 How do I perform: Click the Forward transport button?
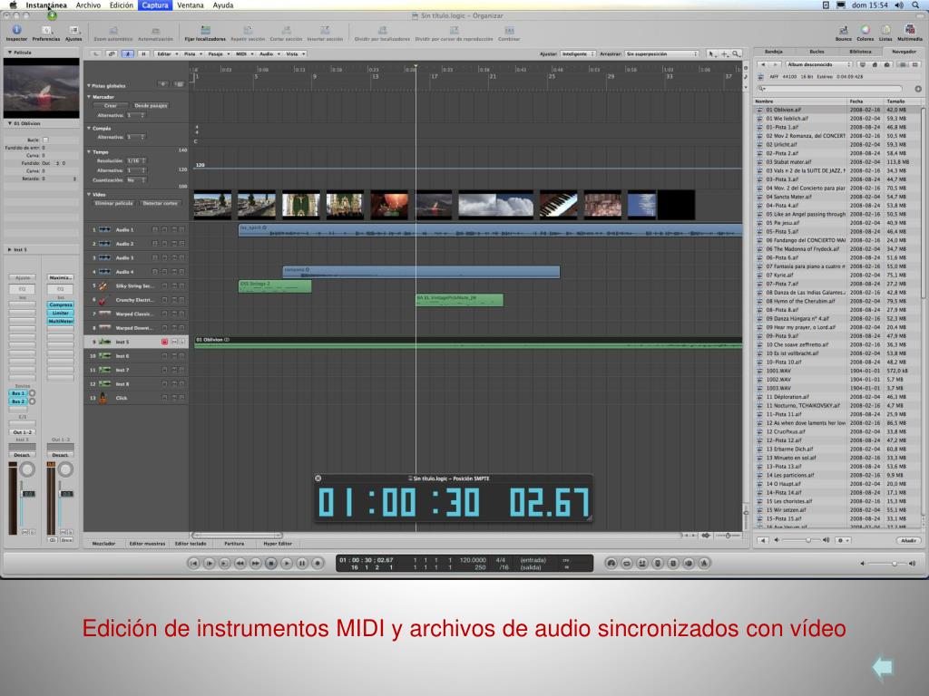tap(255, 564)
